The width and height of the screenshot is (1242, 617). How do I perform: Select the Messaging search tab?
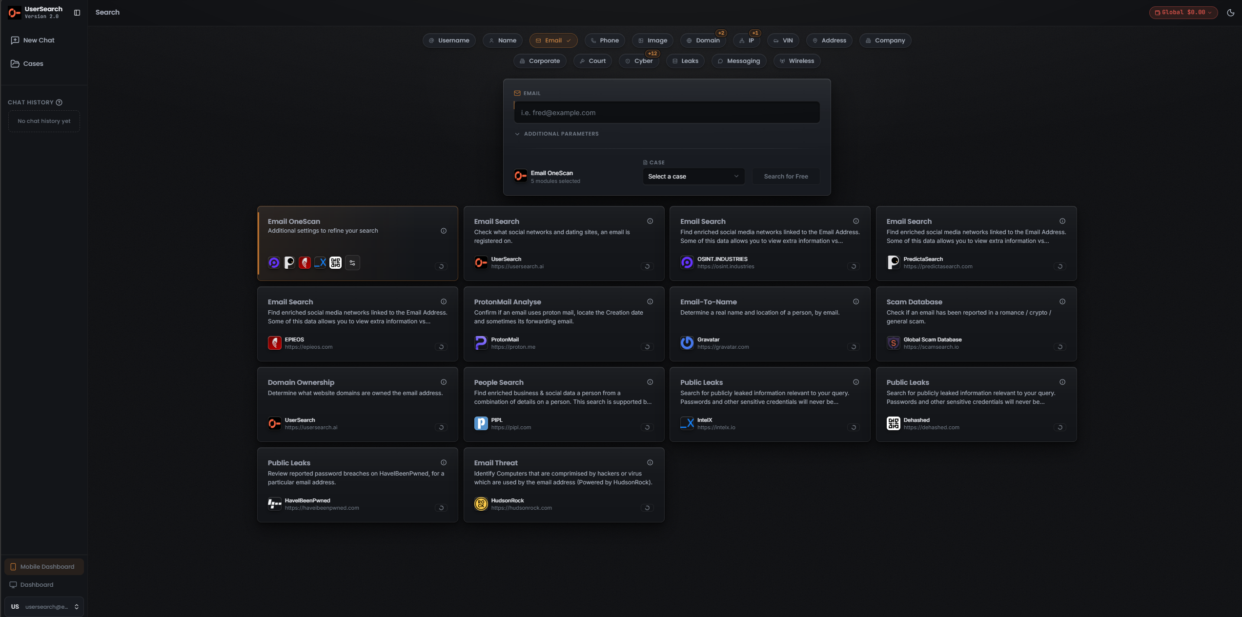point(739,61)
